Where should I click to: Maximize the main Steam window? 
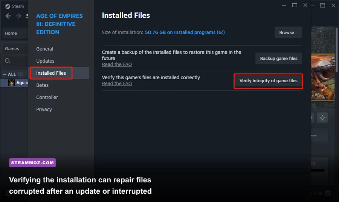322,5
